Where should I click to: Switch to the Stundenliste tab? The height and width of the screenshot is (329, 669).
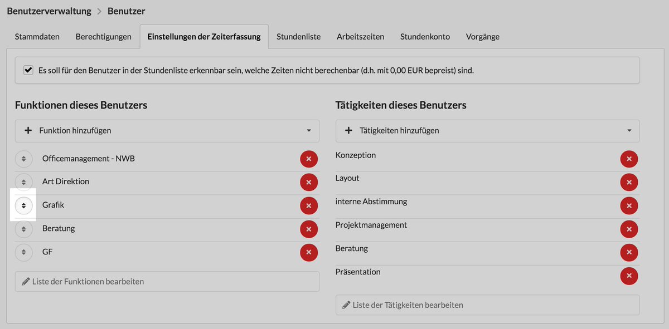click(298, 37)
